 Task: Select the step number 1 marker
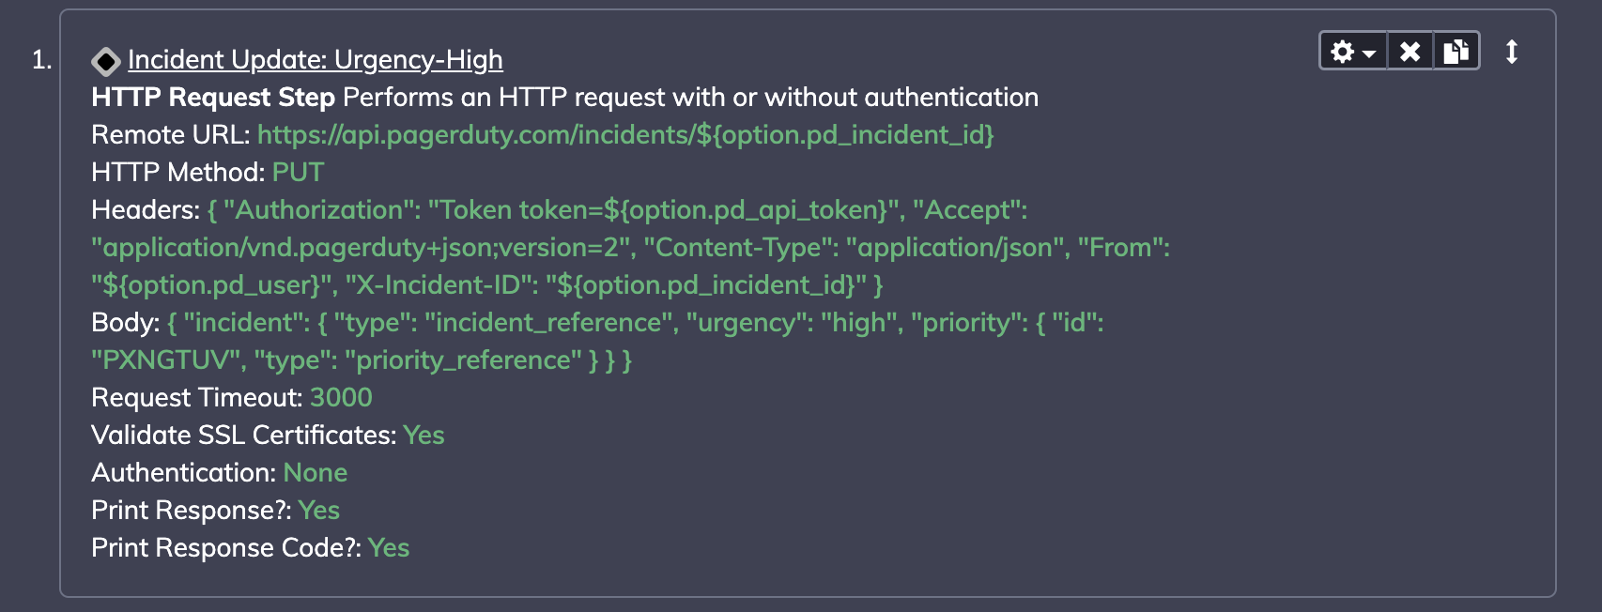pos(42,60)
